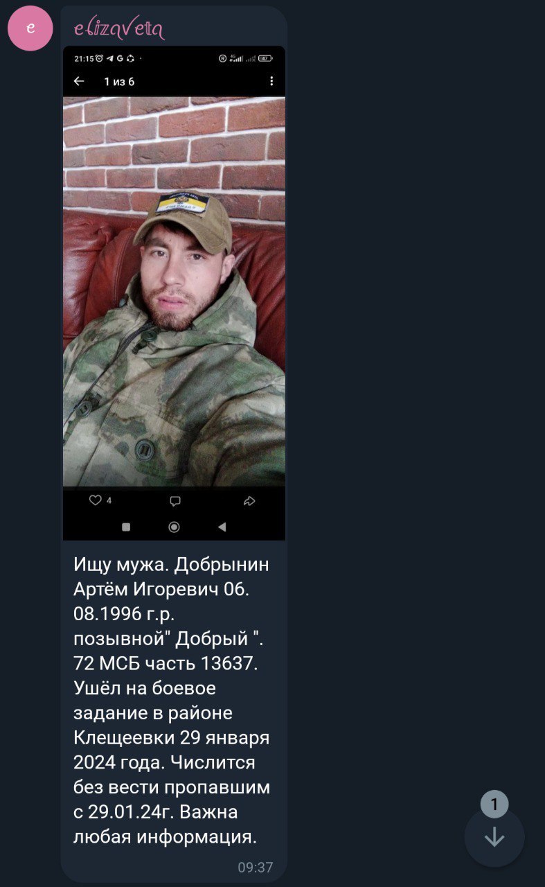
Task: Click the alarm clock status icon
Action: pos(99,59)
